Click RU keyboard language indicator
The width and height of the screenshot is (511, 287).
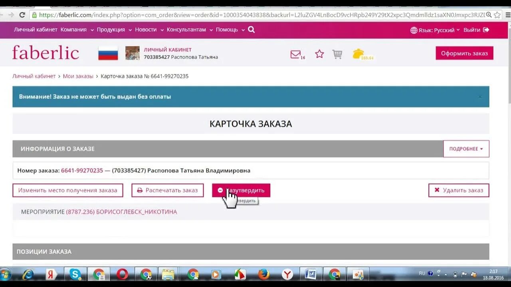point(422,273)
